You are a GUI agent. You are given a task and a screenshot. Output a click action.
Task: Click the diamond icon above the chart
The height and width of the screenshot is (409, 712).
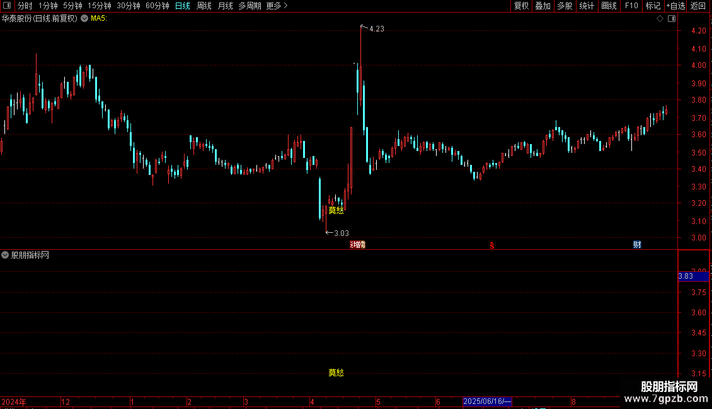[x=660, y=19]
